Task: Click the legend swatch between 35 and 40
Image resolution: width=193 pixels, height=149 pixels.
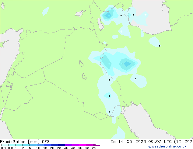Action: [x=75, y=145]
